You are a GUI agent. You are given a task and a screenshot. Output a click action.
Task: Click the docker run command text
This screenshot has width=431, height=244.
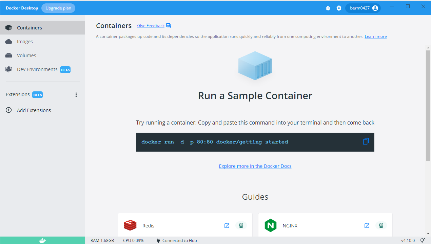point(215,142)
